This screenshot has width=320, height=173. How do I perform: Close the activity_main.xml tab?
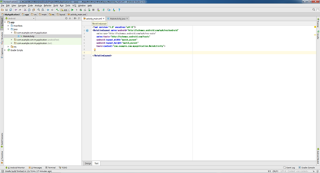click(104, 19)
